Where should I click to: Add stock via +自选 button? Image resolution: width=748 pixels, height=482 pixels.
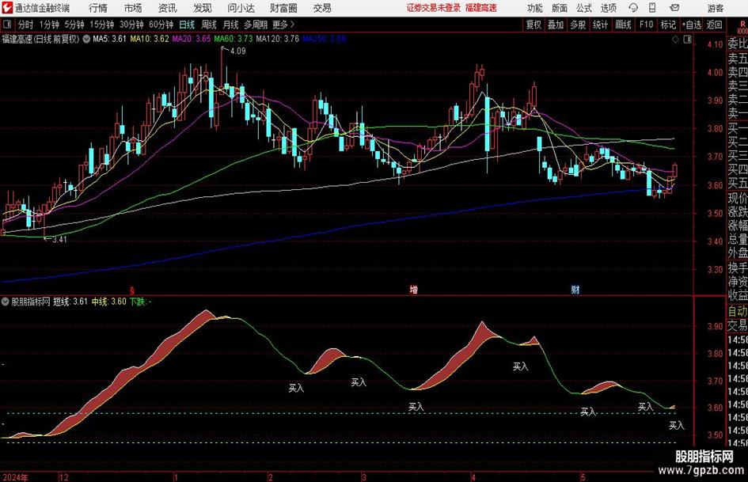(x=691, y=25)
